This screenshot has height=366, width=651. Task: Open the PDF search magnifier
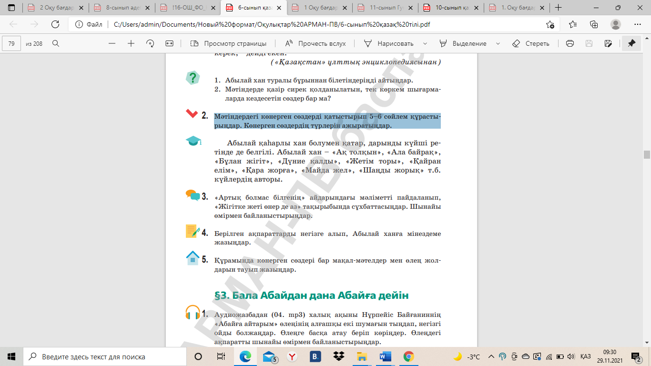(55, 43)
